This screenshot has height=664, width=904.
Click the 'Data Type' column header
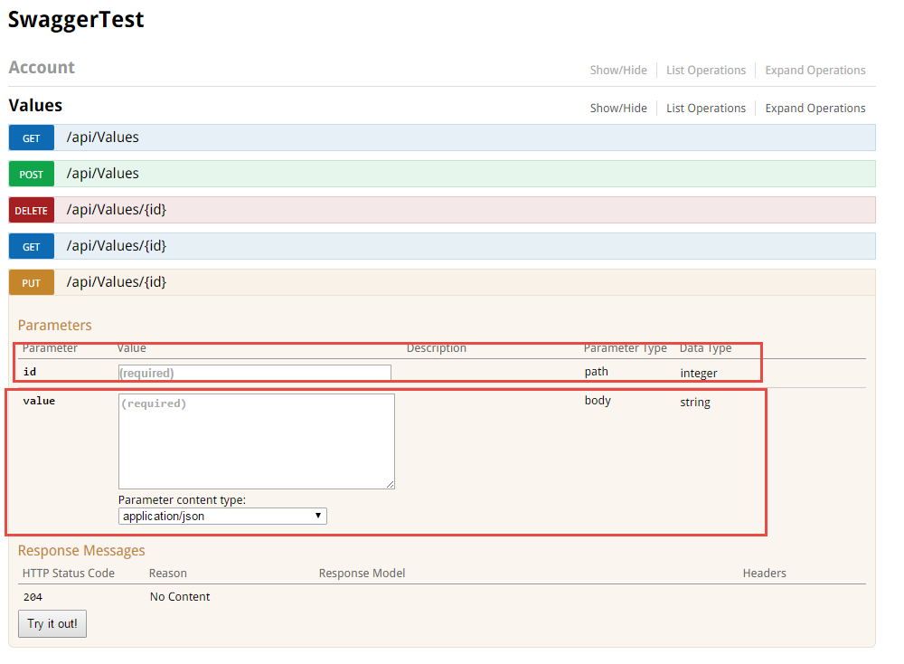pos(706,348)
